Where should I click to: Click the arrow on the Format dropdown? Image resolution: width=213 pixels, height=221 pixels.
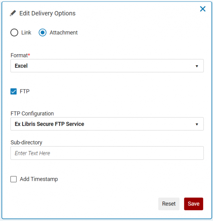click(x=197, y=66)
